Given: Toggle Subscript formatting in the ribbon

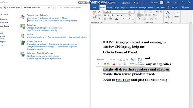Looking at the screenshot, I should click(x=122, y=15).
